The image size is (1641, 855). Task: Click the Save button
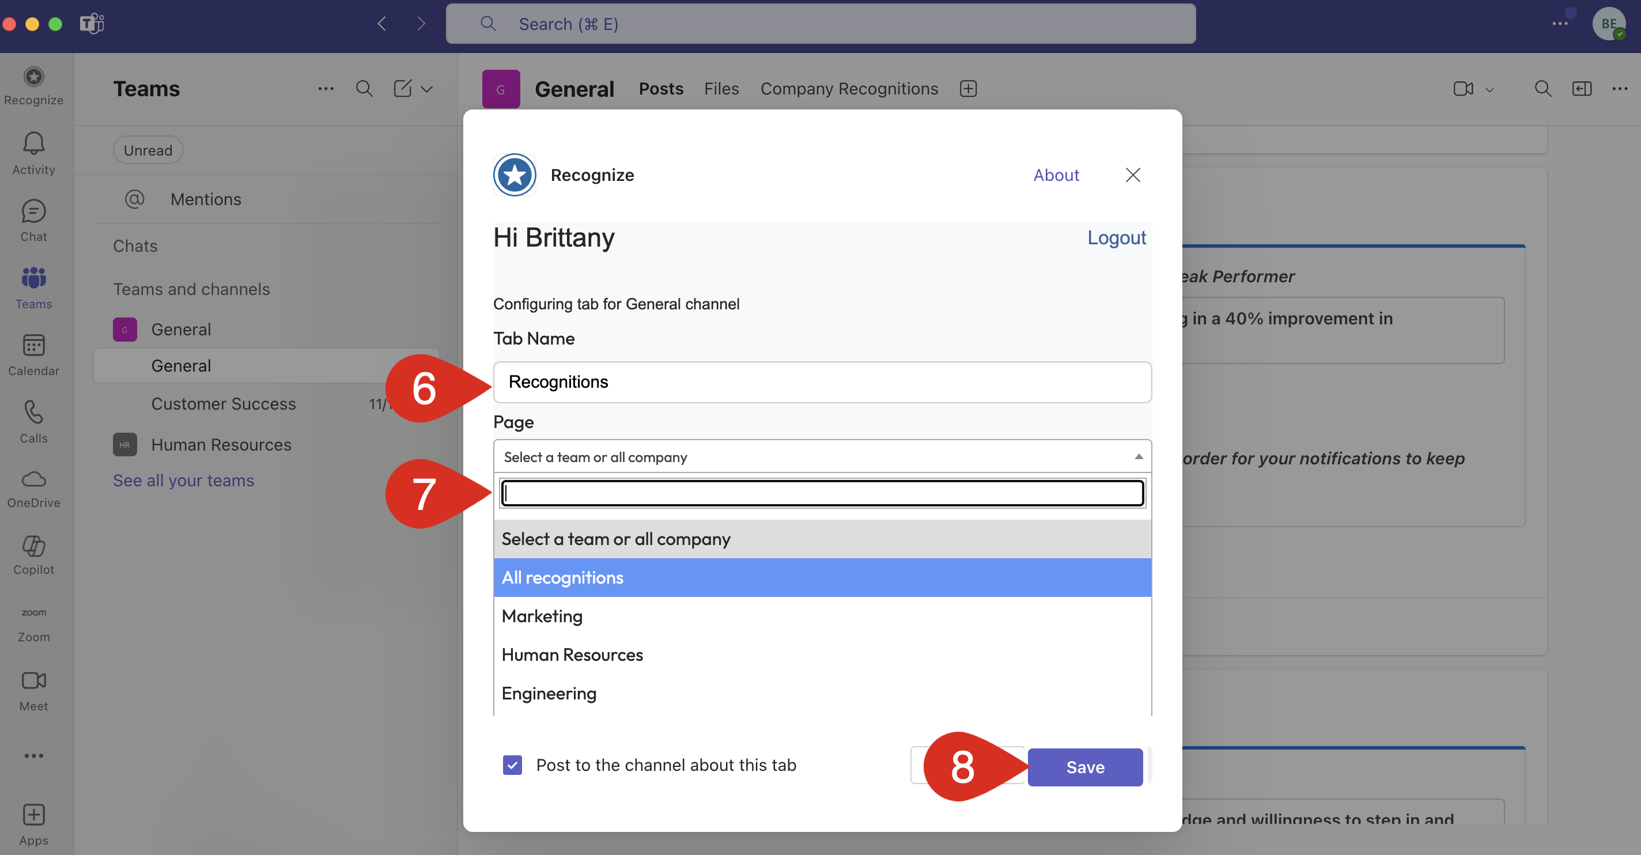(x=1085, y=767)
